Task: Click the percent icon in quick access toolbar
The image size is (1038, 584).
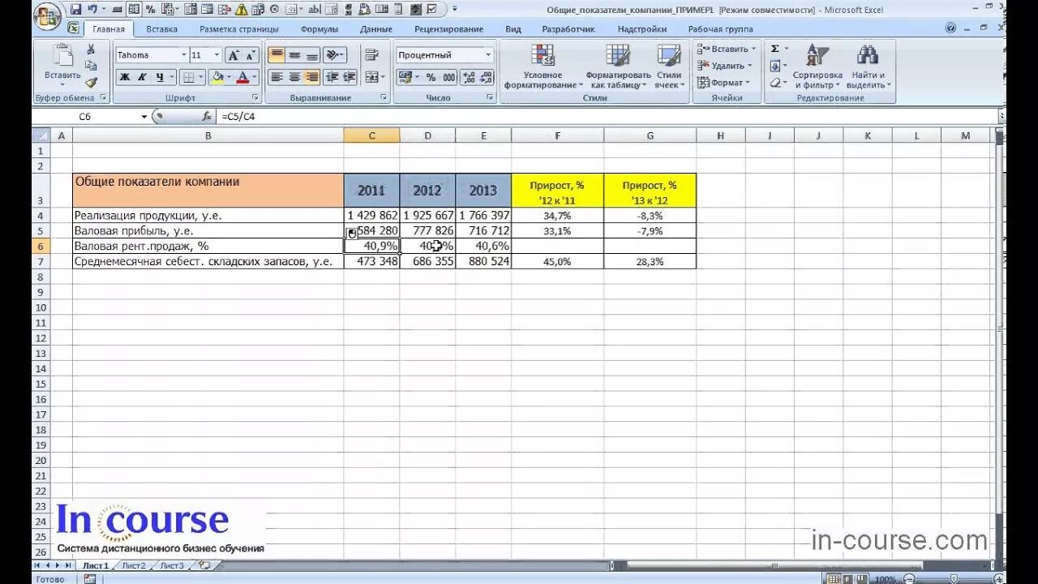Action: 151,9
